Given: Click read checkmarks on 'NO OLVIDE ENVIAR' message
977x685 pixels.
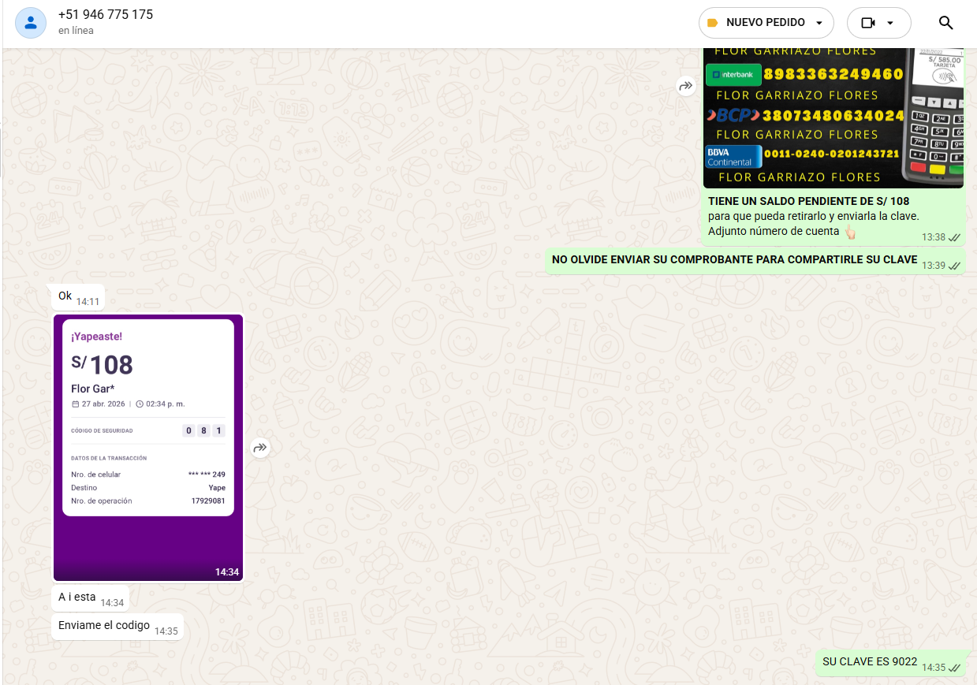Looking at the screenshot, I should (954, 266).
